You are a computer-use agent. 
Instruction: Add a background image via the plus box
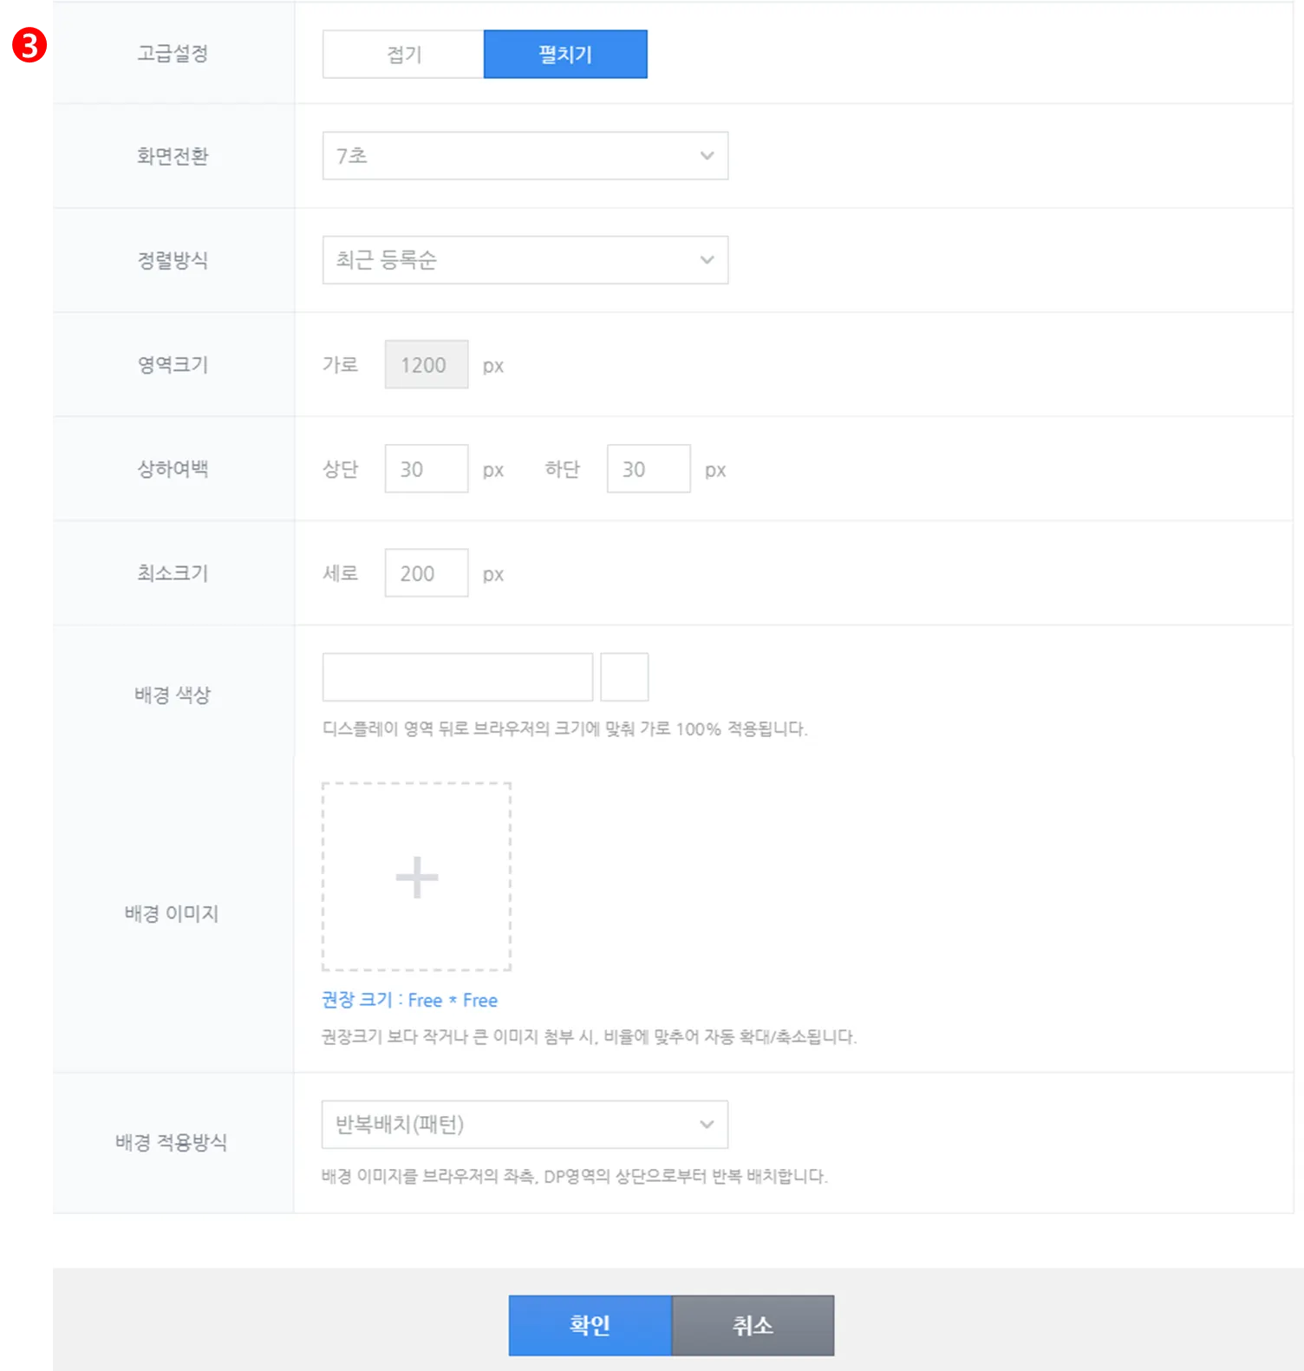(417, 877)
